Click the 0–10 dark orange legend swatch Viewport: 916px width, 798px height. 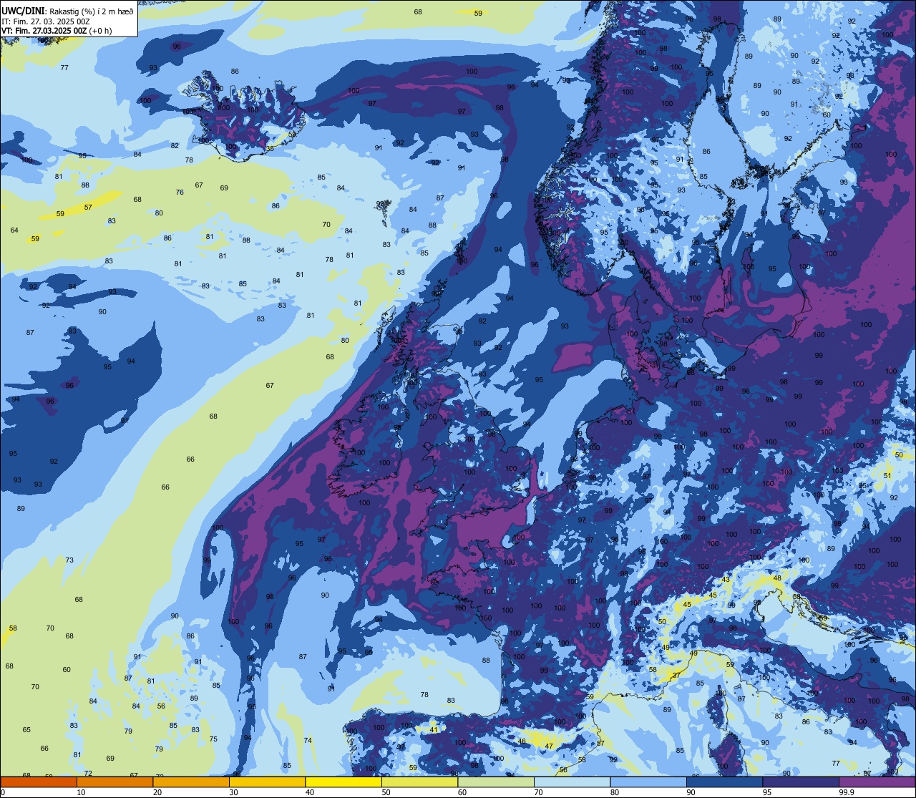click(x=39, y=782)
